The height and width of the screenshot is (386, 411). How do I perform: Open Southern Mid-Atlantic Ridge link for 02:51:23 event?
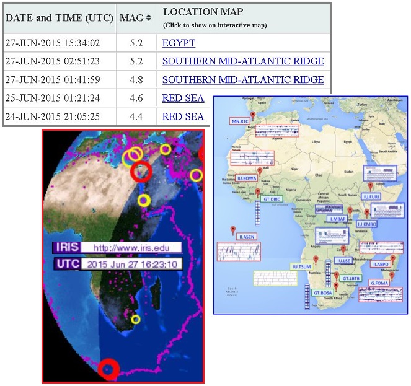243,61
